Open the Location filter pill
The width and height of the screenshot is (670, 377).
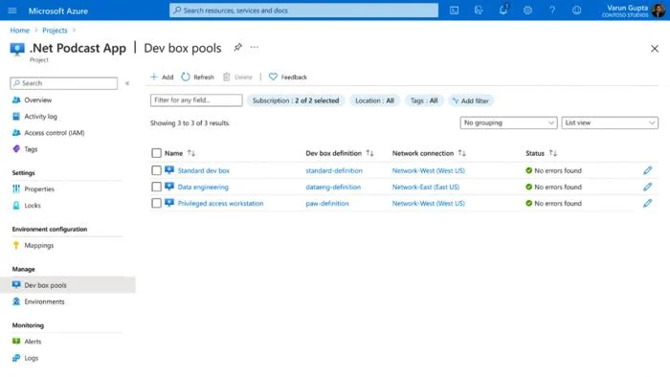point(375,100)
